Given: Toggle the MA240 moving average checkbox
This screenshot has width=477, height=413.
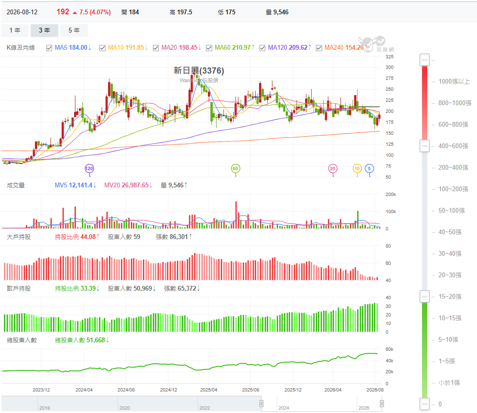Looking at the screenshot, I should click(319, 48).
